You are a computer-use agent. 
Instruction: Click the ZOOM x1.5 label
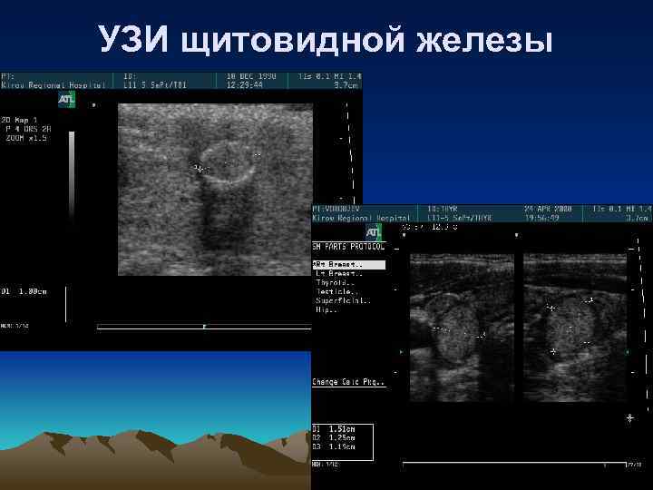(26, 138)
